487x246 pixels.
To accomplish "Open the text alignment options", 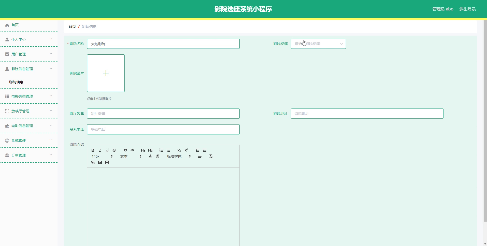I will pyautogui.click(x=200, y=156).
